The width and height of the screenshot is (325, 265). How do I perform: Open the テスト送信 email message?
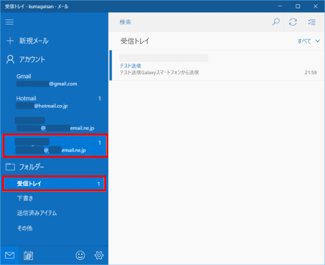[217, 65]
